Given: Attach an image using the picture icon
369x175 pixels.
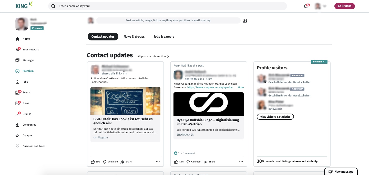Looking at the screenshot, I should pyautogui.click(x=245, y=20).
